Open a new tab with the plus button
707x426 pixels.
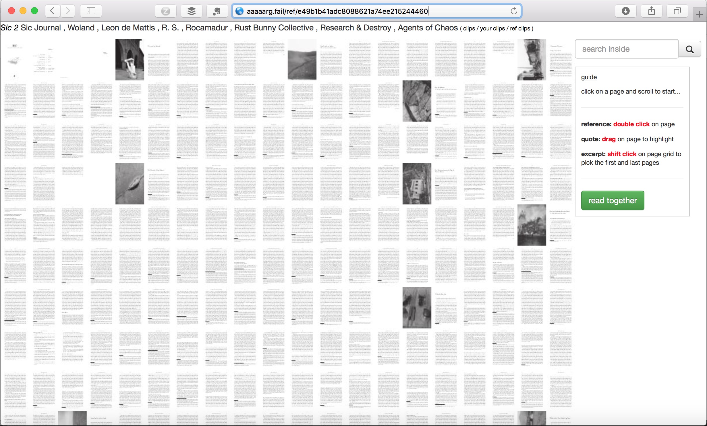point(700,14)
